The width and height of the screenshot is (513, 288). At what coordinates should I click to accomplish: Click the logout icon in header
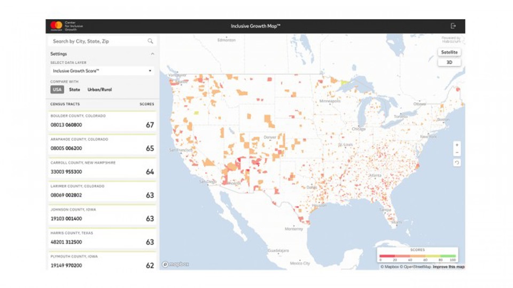(453, 26)
